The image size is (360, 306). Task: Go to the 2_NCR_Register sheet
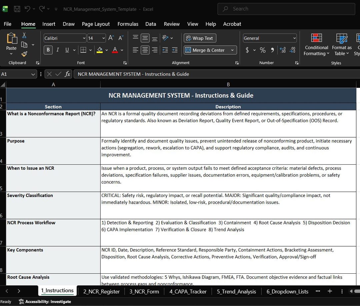point(101,292)
